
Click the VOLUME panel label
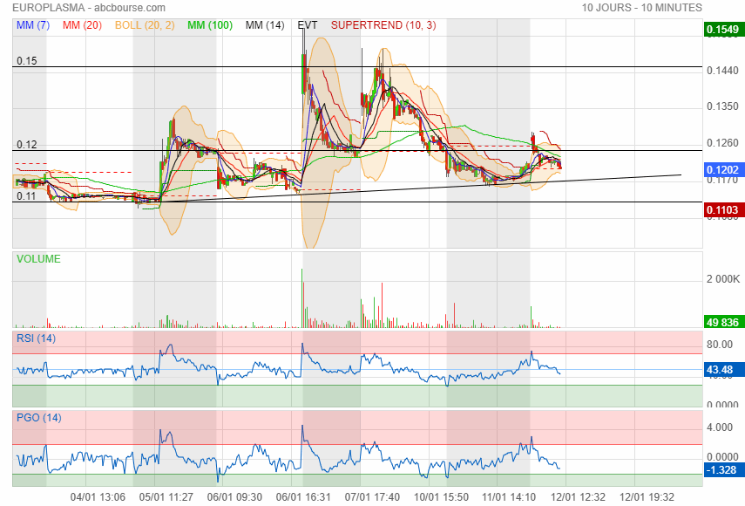tap(38, 259)
